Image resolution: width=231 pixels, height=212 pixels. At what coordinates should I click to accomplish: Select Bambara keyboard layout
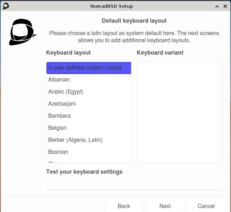(x=89, y=116)
